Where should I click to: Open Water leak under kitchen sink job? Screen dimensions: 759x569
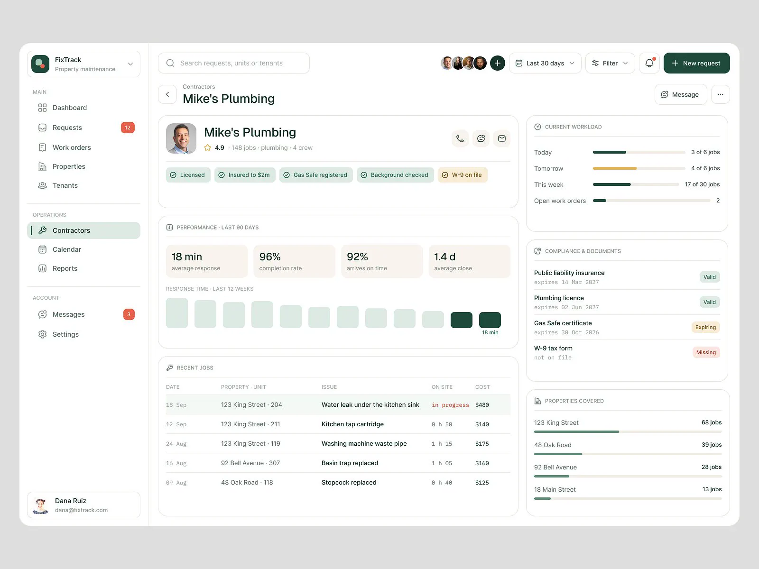(338, 405)
